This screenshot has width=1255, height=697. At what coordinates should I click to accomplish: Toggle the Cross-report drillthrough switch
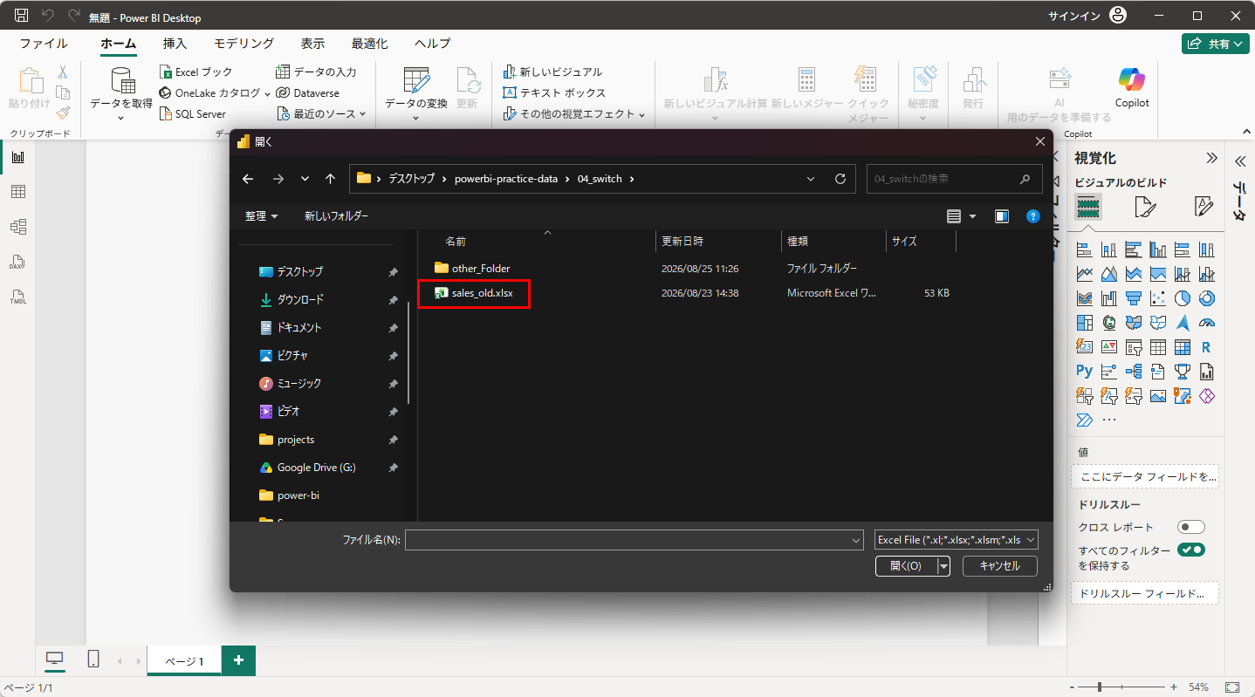click(x=1190, y=527)
